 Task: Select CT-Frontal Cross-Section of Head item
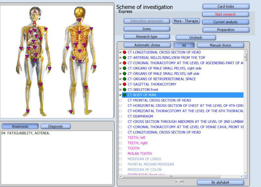159,100
